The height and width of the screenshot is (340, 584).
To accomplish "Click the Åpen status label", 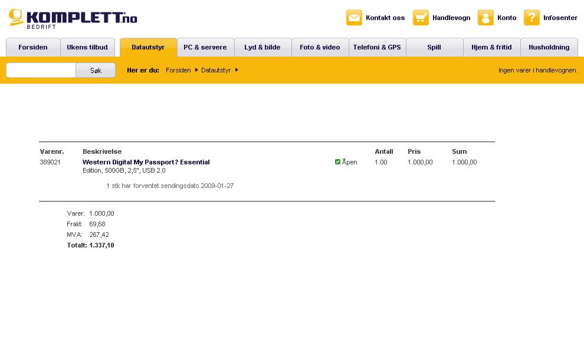I will pos(349,162).
